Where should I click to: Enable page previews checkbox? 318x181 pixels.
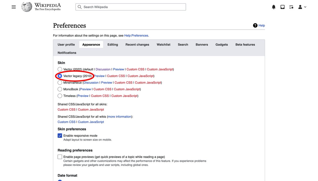60,157
